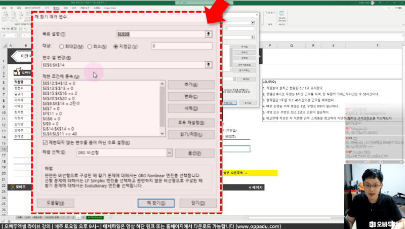This screenshot has width=405, height=229.
Task: Click the 변화 button
Action: click(191, 96)
